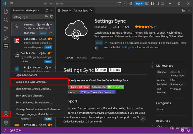This screenshot has width=193, height=134.
Task: Click the X Tweet button
Action: 101,70
